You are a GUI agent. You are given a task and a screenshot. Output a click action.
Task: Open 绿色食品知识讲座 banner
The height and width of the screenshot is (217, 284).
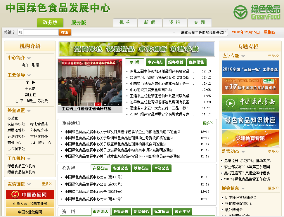pos(250,121)
